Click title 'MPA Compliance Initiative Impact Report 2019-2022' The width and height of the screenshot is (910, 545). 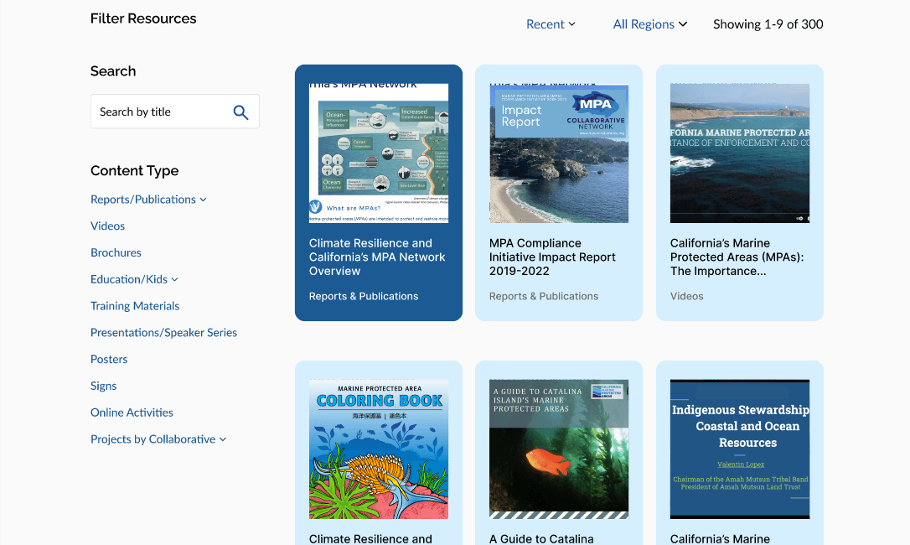click(552, 257)
